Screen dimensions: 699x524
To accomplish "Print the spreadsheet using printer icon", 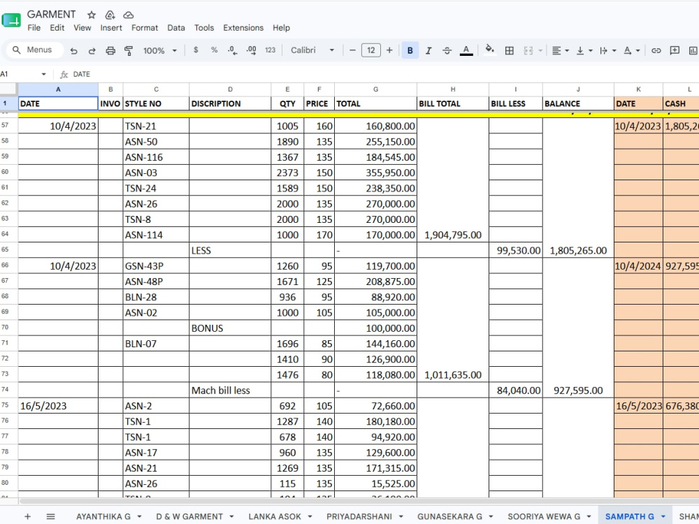I will pyautogui.click(x=110, y=51).
